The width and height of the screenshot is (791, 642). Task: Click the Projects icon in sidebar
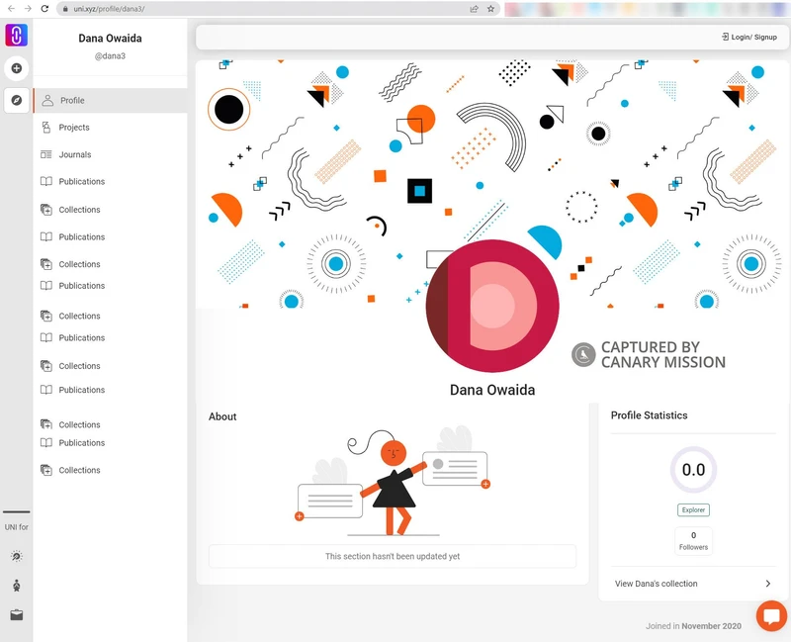pos(45,128)
